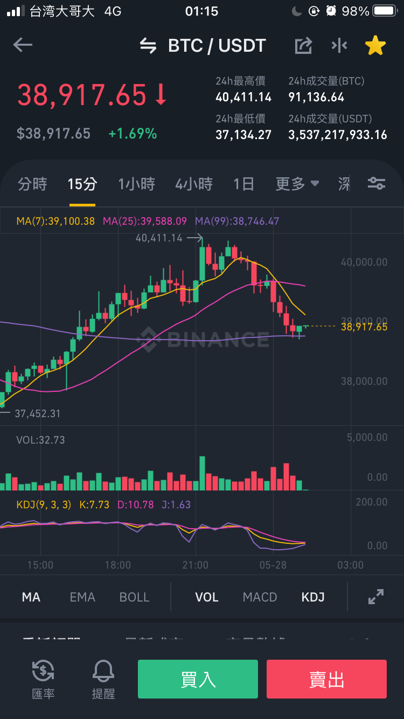The width and height of the screenshot is (404, 719).
Task: Open chart indicator settings sliders icon
Action: pyautogui.click(x=376, y=184)
